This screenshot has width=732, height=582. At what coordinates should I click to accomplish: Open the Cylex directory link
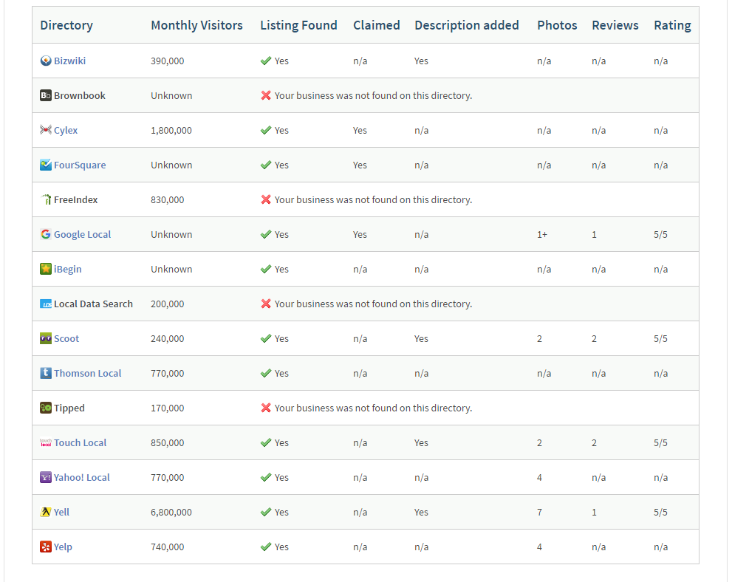pos(65,130)
